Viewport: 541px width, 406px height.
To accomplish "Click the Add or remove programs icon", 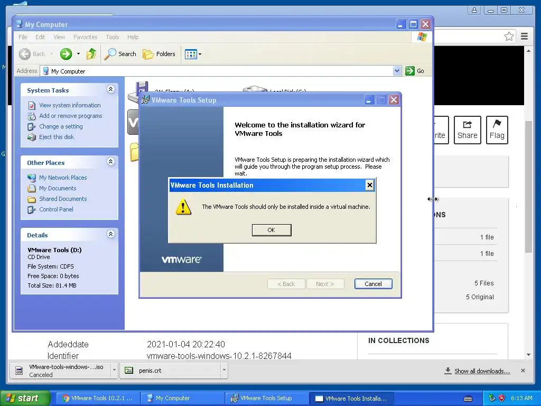I will [32, 116].
